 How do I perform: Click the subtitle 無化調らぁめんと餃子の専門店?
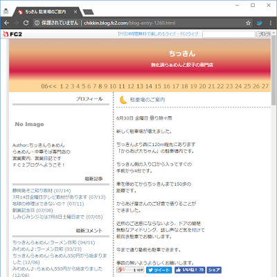pos(182,65)
